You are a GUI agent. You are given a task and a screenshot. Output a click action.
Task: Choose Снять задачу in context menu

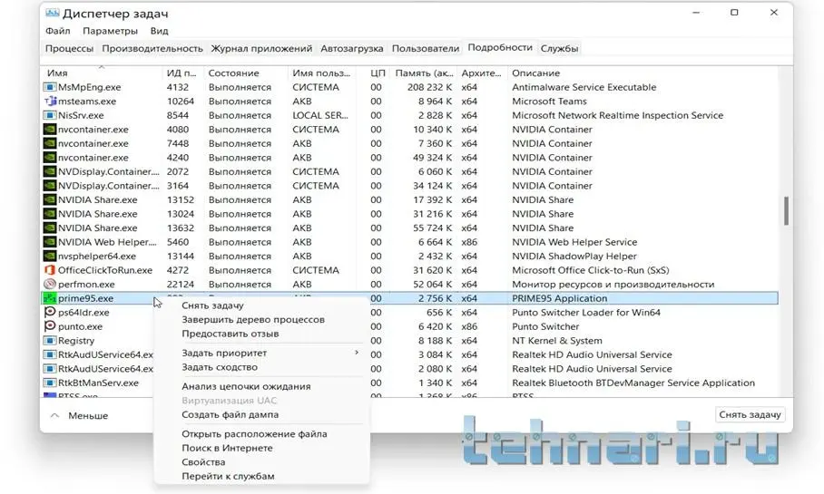(212, 305)
